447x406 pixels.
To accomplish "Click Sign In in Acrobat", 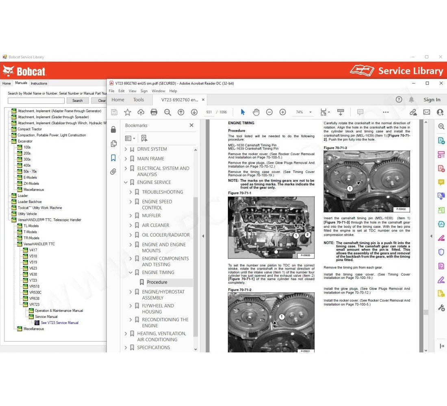I will [432, 100].
